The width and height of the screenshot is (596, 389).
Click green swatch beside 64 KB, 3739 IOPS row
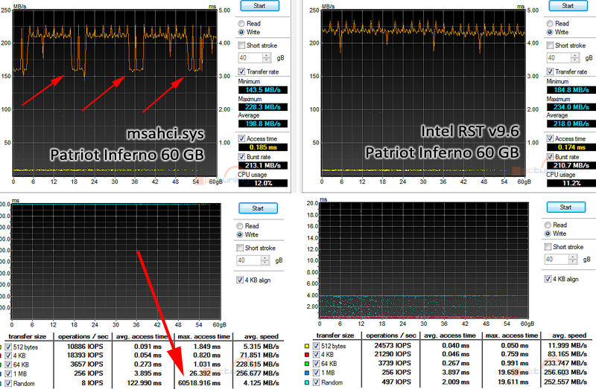pyautogui.click(x=307, y=364)
